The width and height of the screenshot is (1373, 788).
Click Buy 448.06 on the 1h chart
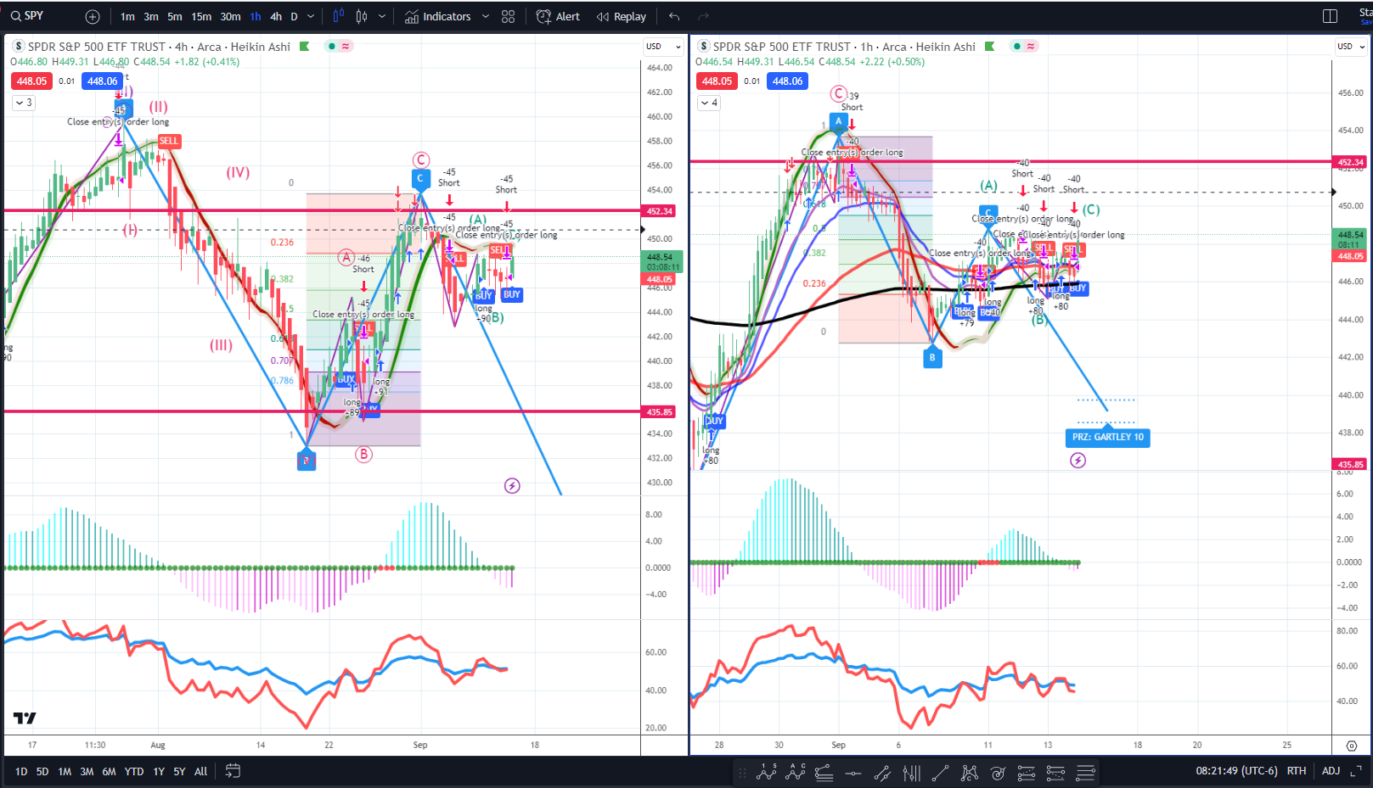(x=787, y=81)
